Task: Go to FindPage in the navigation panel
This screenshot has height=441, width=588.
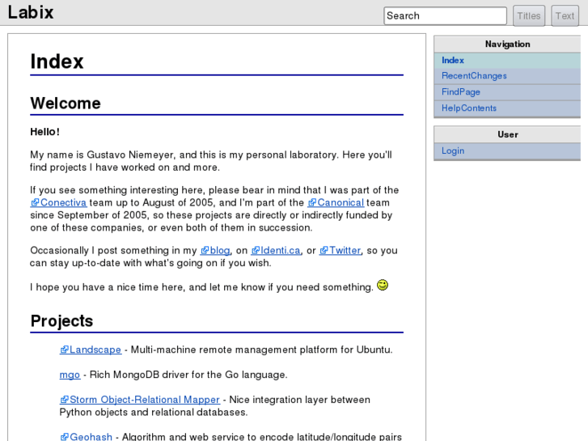Action: point(461,92)
